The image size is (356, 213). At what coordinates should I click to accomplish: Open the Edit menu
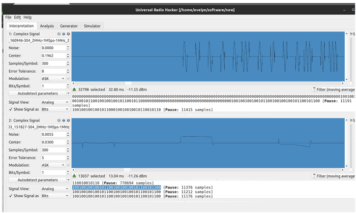[17, 17]
